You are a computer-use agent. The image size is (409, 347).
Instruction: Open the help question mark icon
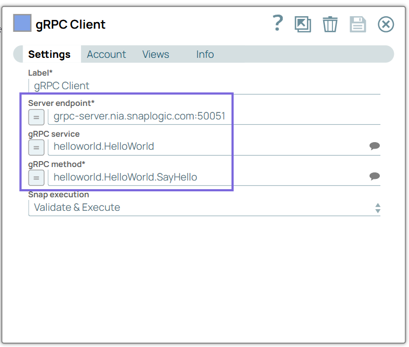tap(277, 23)
